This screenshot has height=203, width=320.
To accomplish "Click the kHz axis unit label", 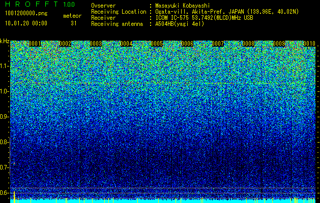I will point(5,41).
